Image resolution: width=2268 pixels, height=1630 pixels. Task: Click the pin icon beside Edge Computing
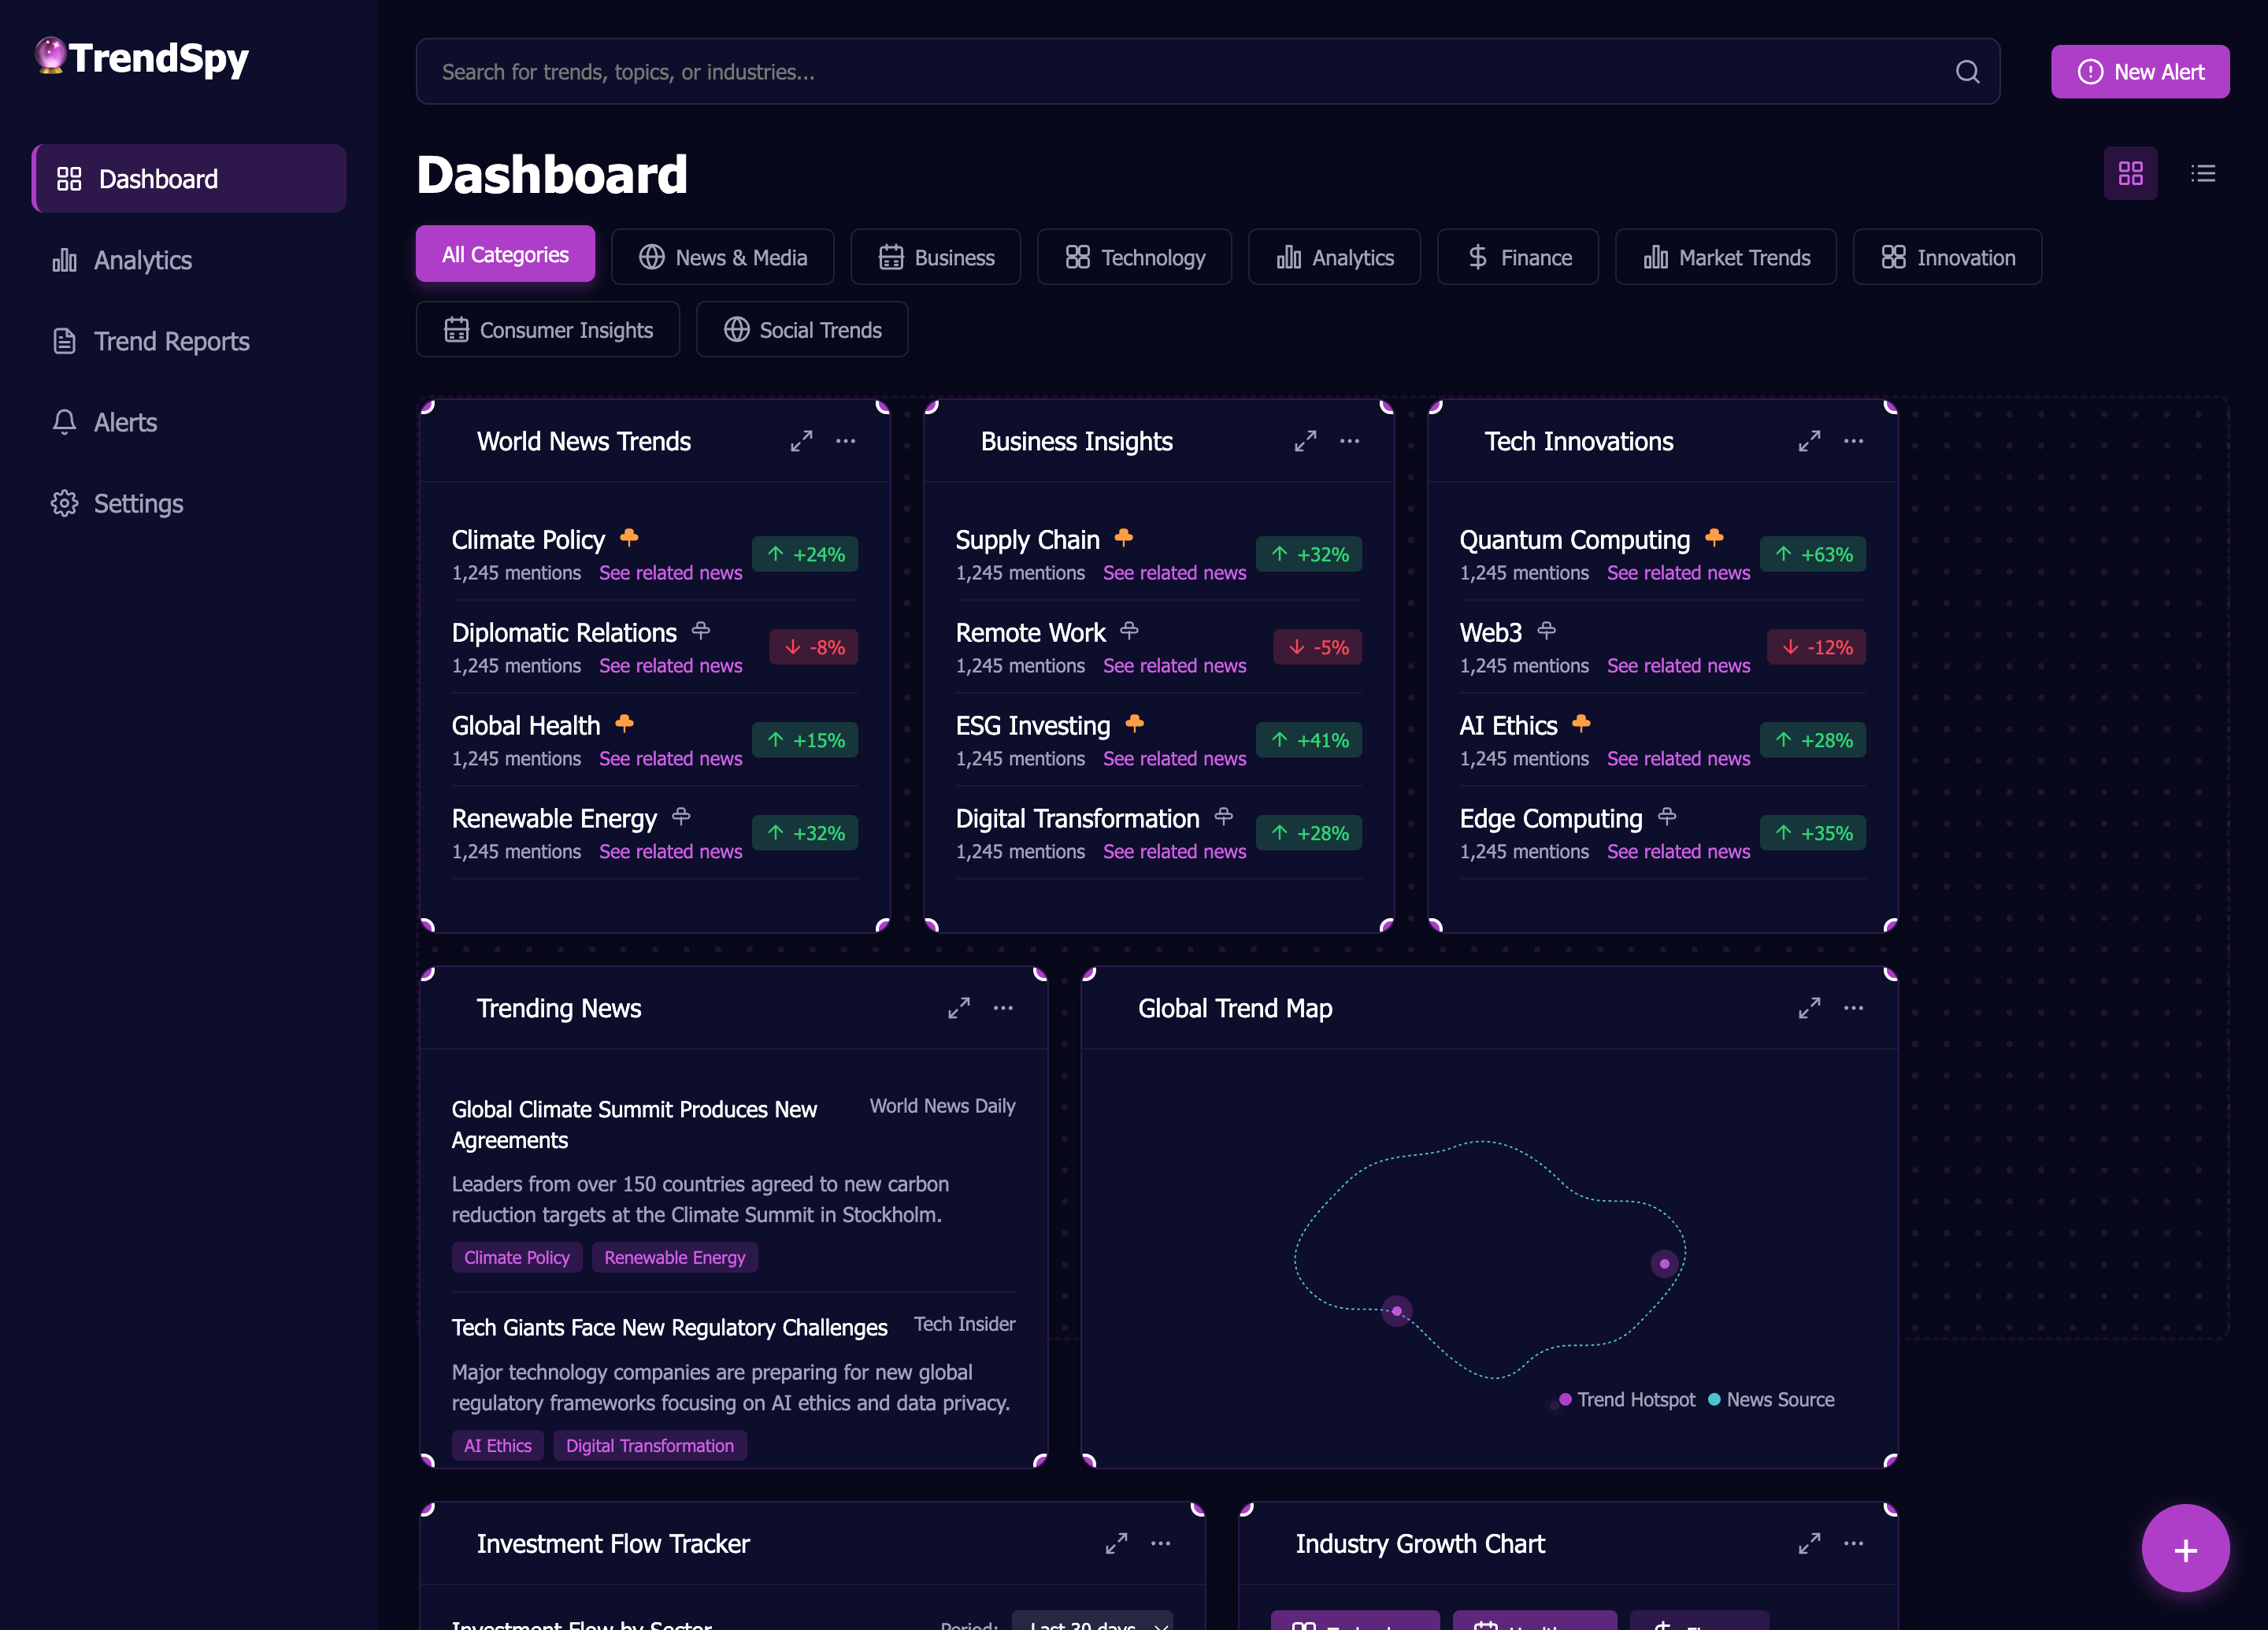tap(1666, 817)
